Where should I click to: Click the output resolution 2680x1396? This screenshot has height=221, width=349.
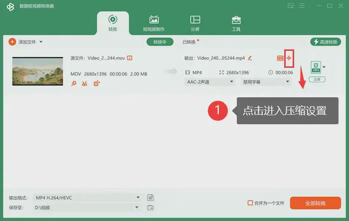pyautogui.click(x=237, y=72)
